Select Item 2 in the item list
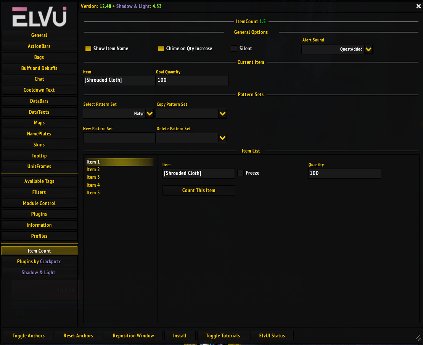 coord(120,170)
